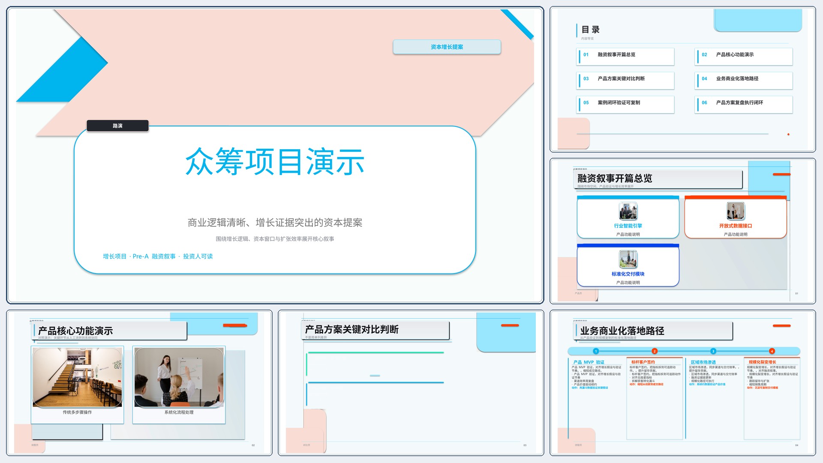Screen dimensions: 823x463
Task: Click the 行业智能引擎 card picture
Action: 628,211
